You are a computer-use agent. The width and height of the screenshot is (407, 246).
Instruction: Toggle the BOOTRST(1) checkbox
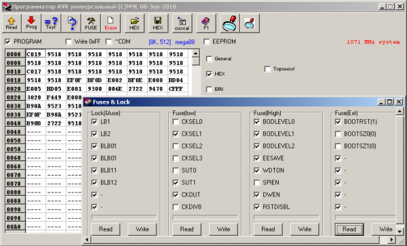(x=338, y=122)
